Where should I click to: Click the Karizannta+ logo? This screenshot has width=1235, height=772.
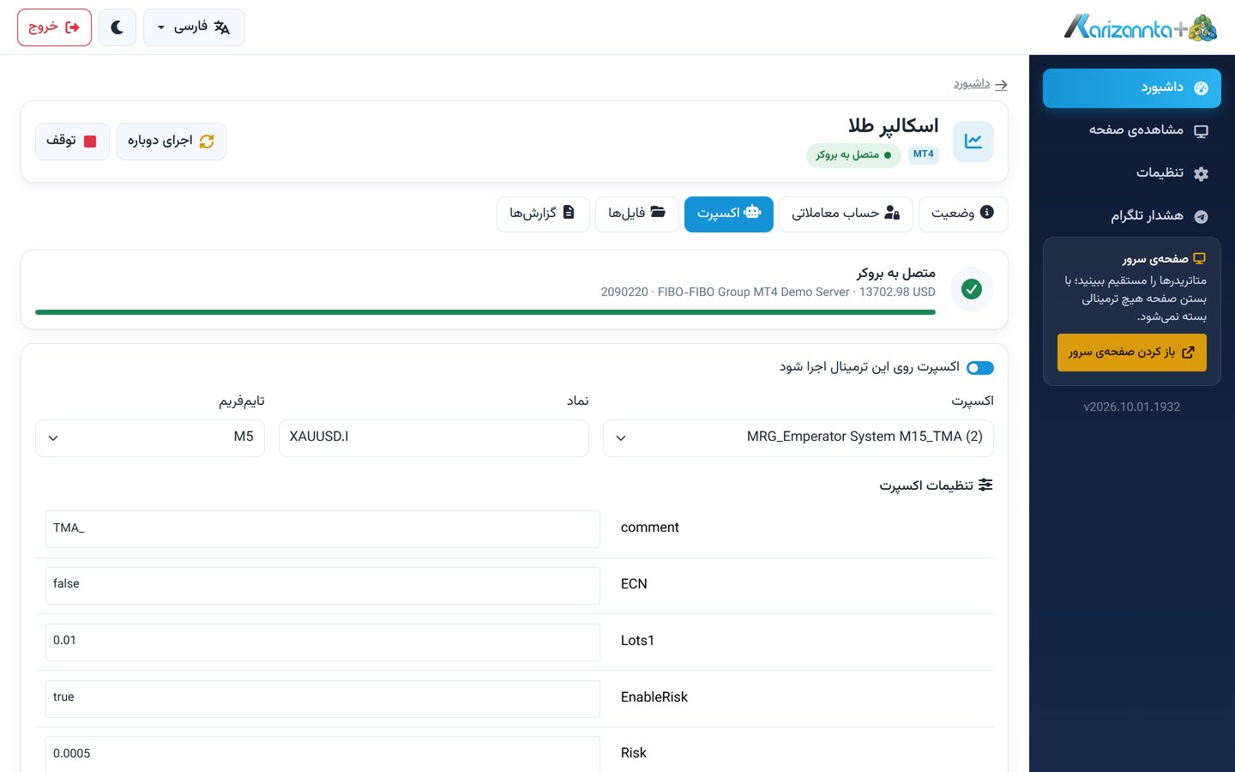1141,27
